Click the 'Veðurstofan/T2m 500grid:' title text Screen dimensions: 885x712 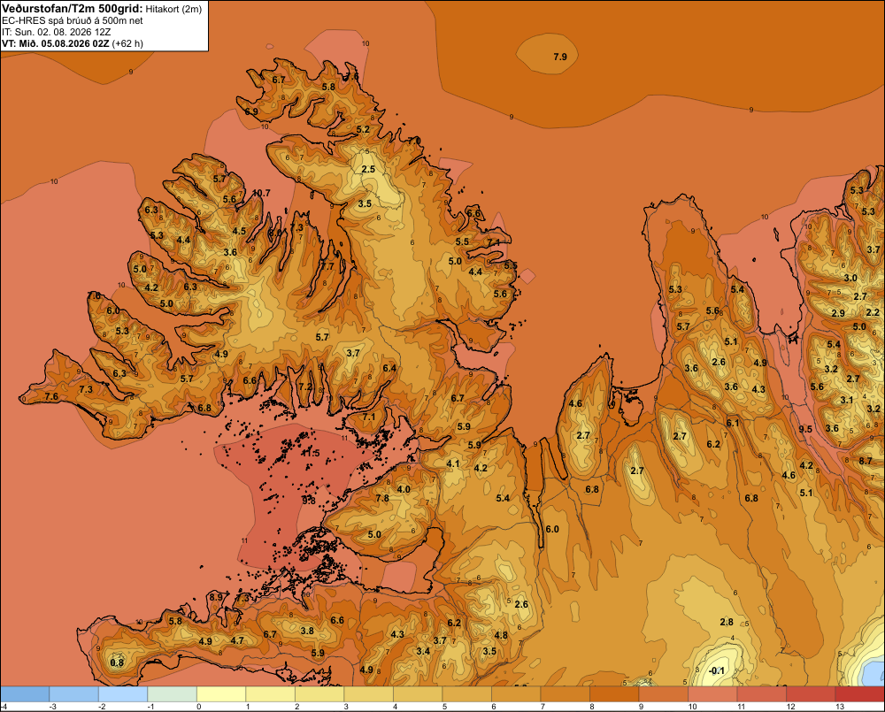click(x=73, y=9)
